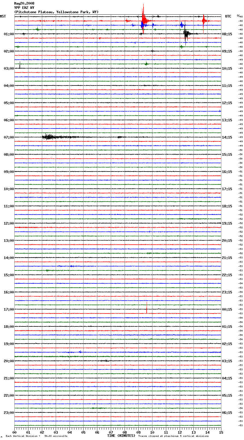Click the May20,2008 date heading
Screen dimensions: 244x440
point(24,3)
